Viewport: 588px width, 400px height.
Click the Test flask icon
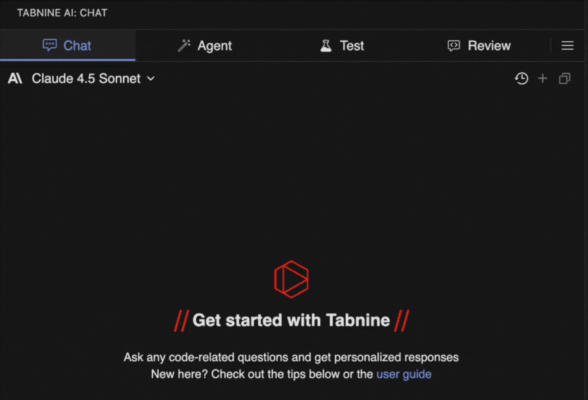[326, 46]
